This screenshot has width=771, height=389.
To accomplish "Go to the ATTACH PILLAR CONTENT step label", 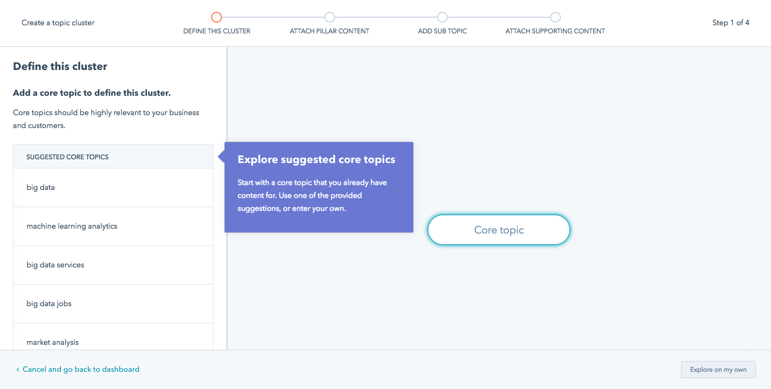I will point(330,31).
